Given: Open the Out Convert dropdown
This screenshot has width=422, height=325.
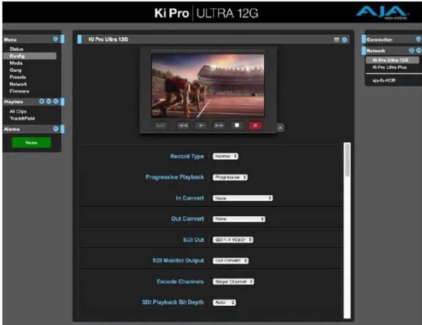Looking at the screenshot, I should [239, 219].
